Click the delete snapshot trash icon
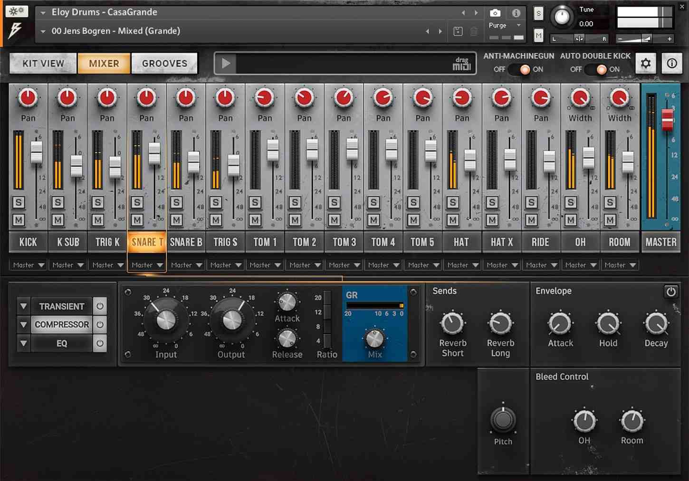This screenshot has width=689, height=481. (x=473, y=31)
